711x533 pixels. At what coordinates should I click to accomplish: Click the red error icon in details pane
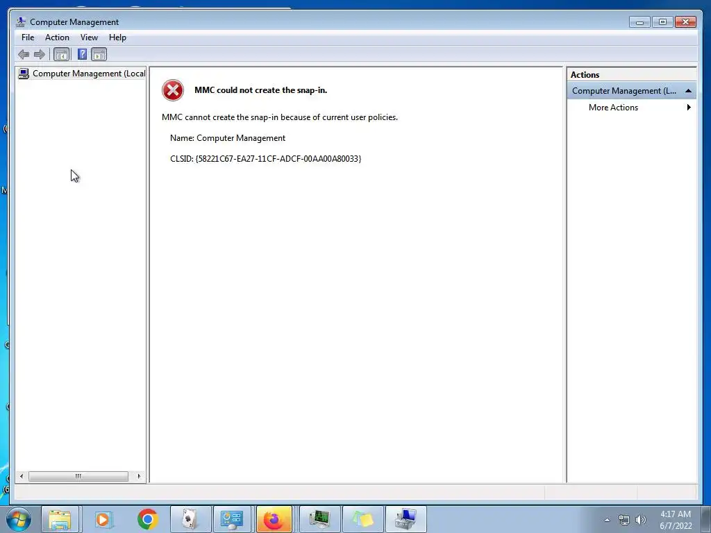pyautogui.click(x=173, y=90)
